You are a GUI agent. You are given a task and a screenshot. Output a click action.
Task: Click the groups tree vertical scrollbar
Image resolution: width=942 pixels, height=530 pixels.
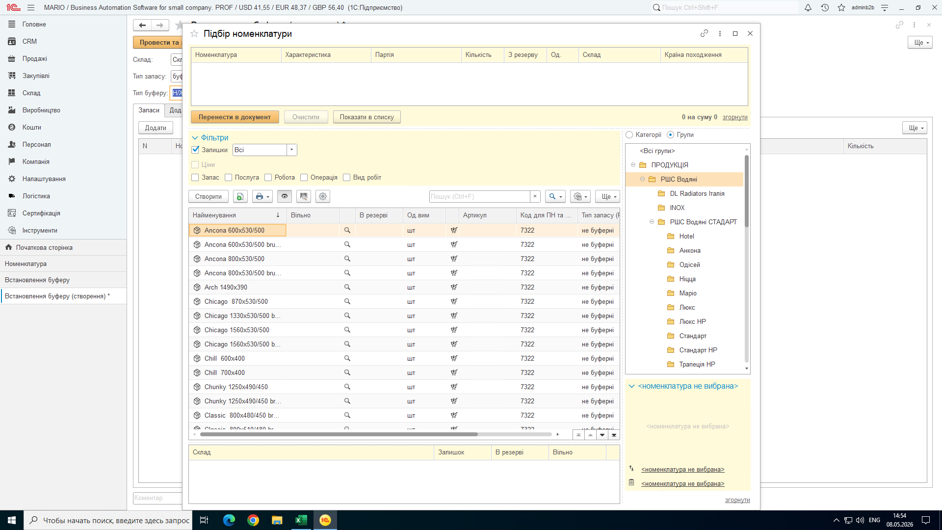tap(747, 191)
